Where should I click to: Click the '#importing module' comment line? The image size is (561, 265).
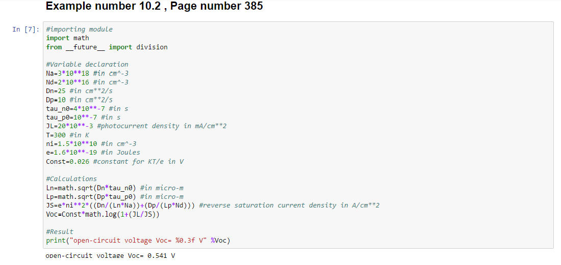tap(79, 30)
